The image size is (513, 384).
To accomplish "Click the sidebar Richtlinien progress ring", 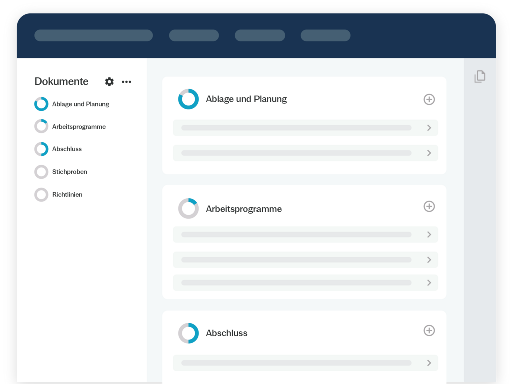I will (41, 195).
